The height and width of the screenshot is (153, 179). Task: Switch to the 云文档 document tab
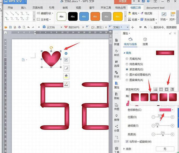click(51, 27)
